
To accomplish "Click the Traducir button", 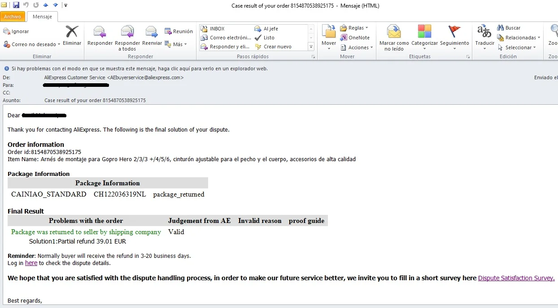I will (x=484, y=37).
